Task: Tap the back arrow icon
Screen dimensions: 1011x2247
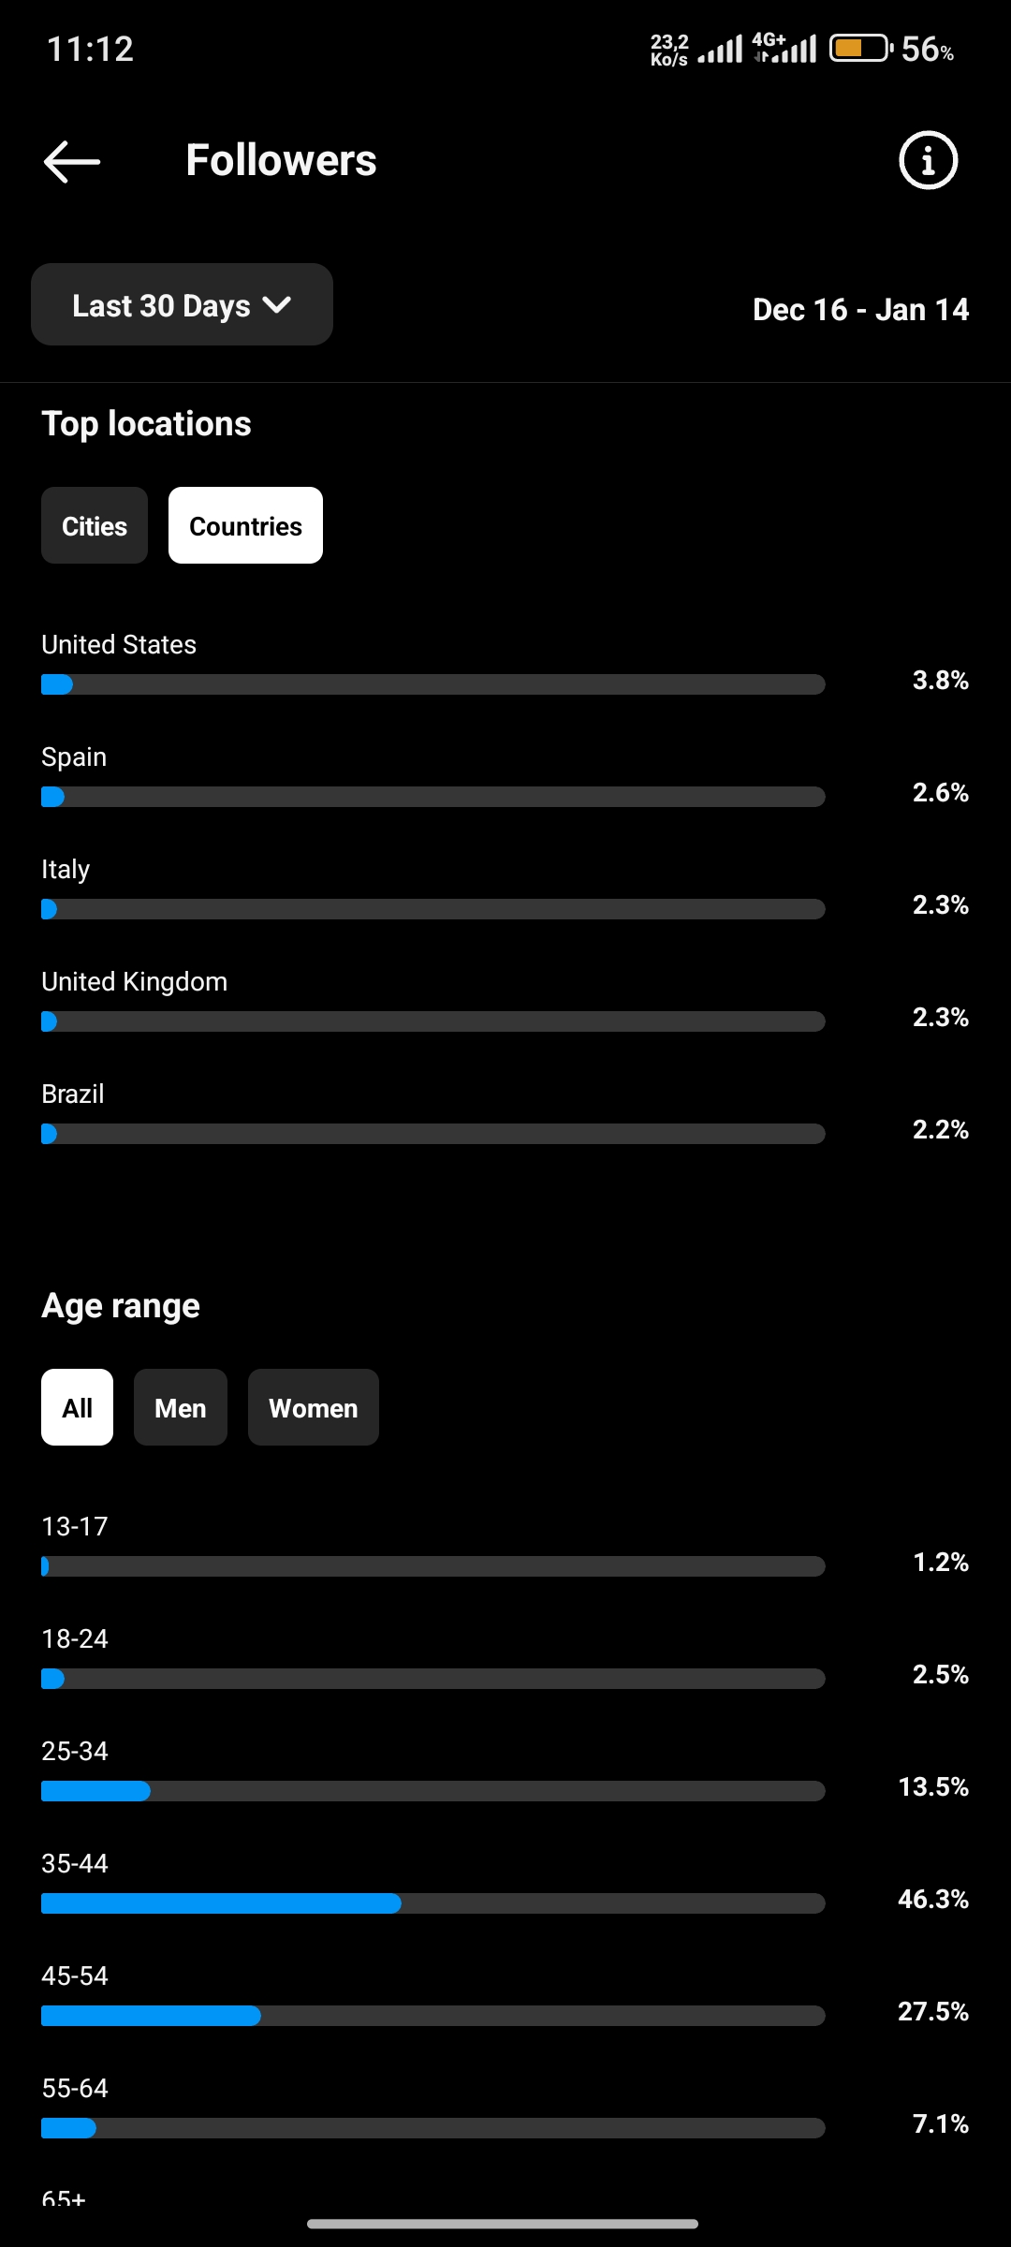Action: tap(72, 161)
